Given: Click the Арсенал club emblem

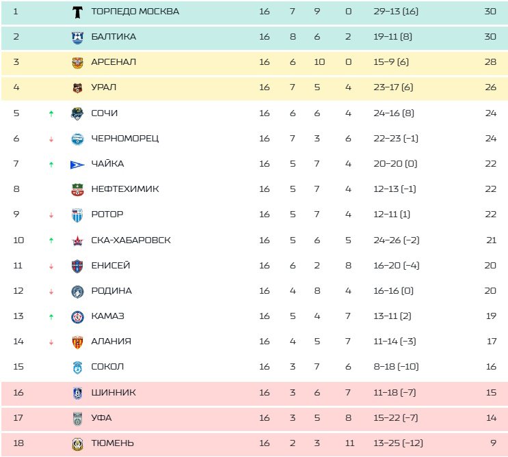Looking at the screenshot, I should pyautogui.click(x=77, y=62).
